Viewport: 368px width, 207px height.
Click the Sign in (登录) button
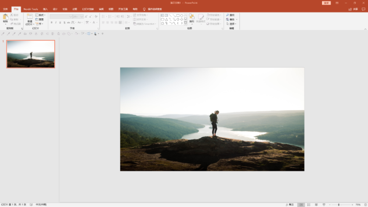[x=326, y=3]
